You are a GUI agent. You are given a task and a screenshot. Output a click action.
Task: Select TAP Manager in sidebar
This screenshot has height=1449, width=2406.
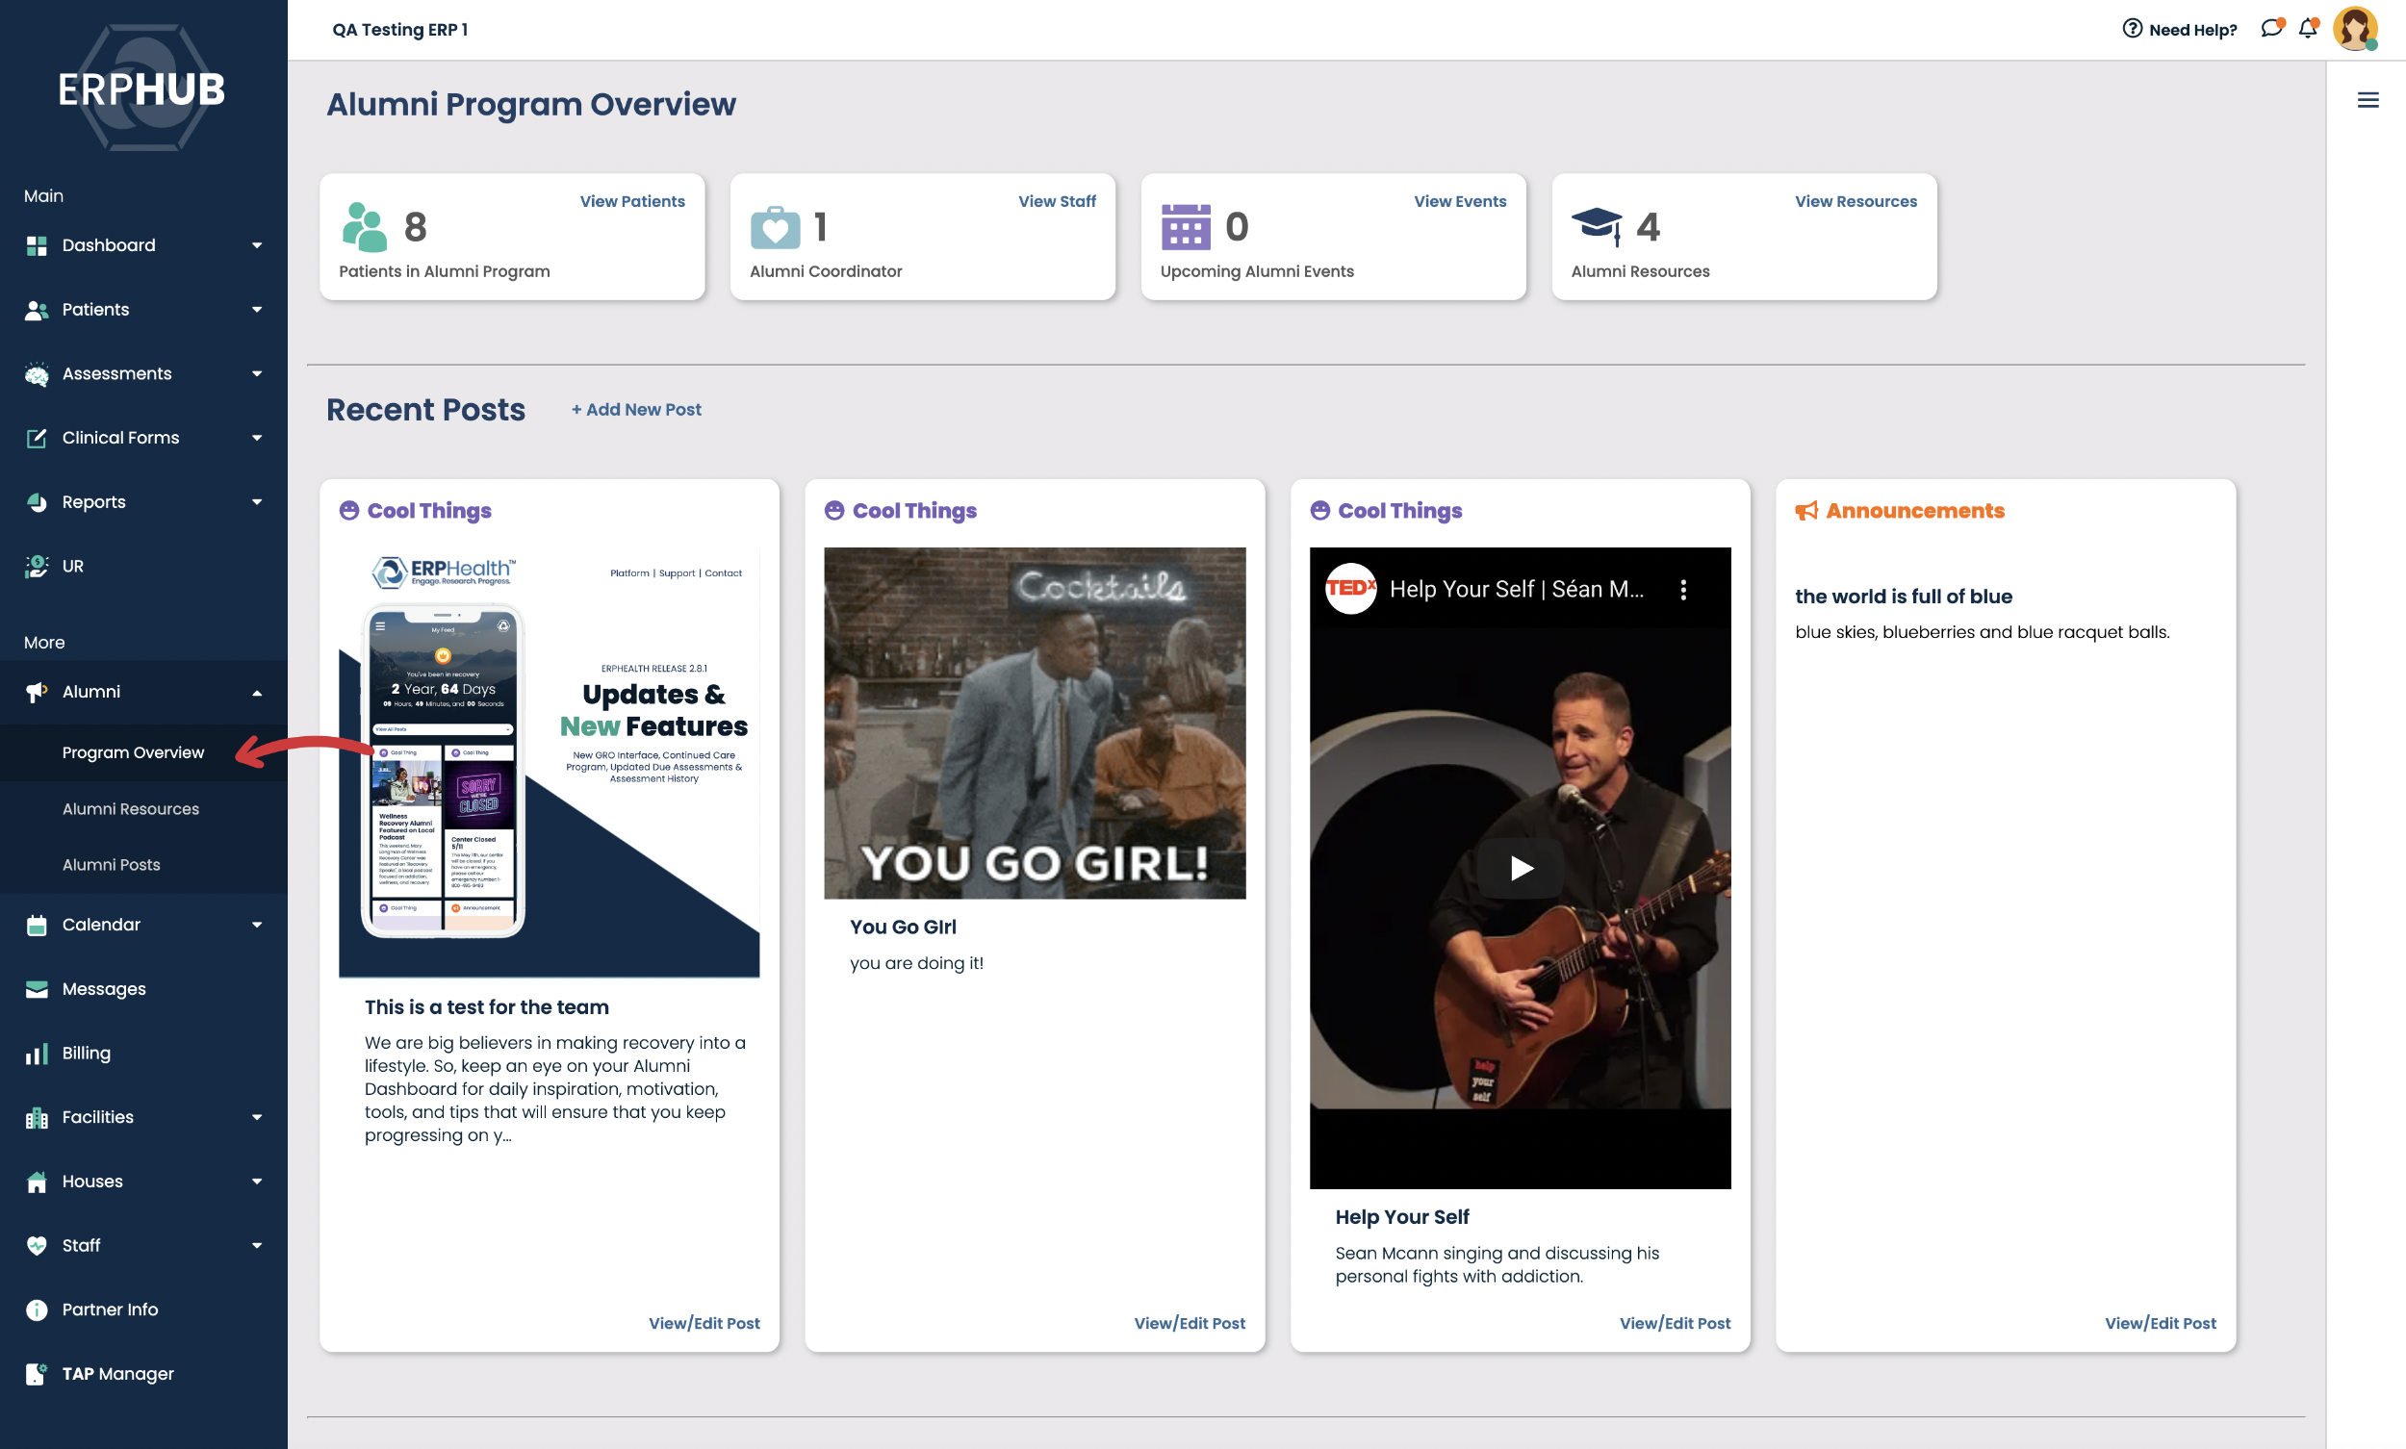pos(117,1373)
